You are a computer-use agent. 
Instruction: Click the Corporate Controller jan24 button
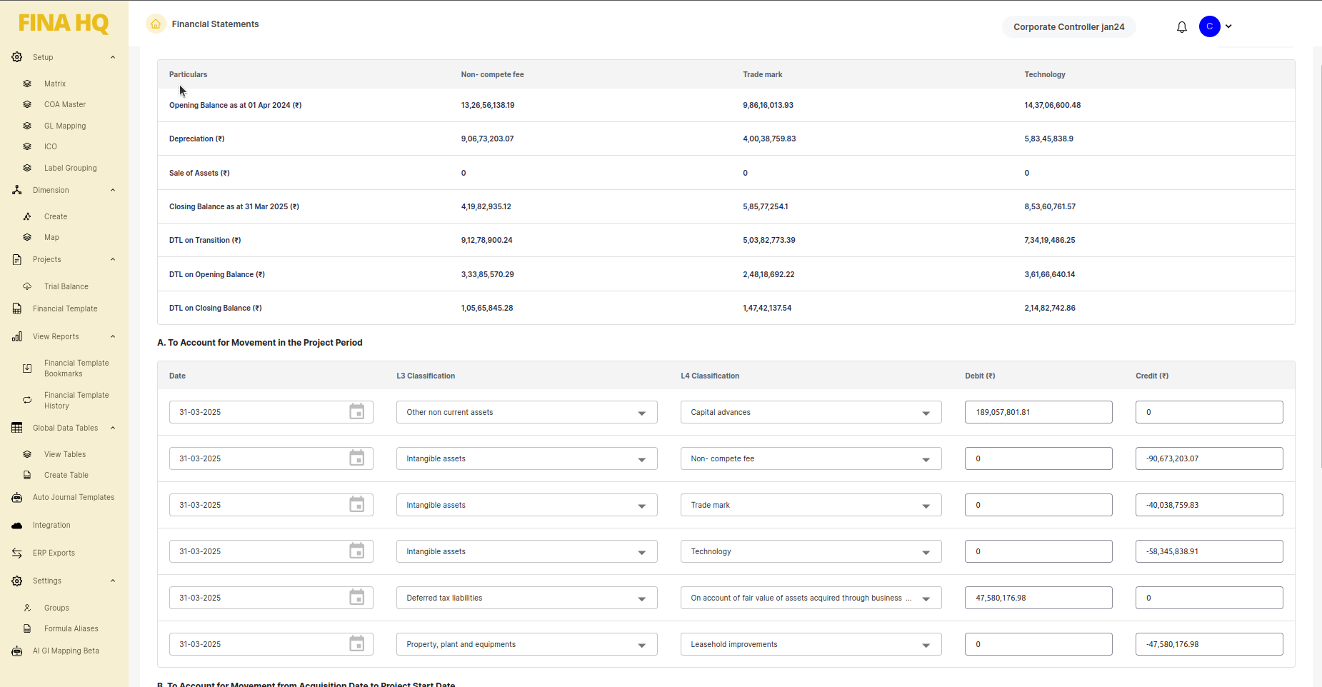pyautogui.click(x=1068, y=27)
